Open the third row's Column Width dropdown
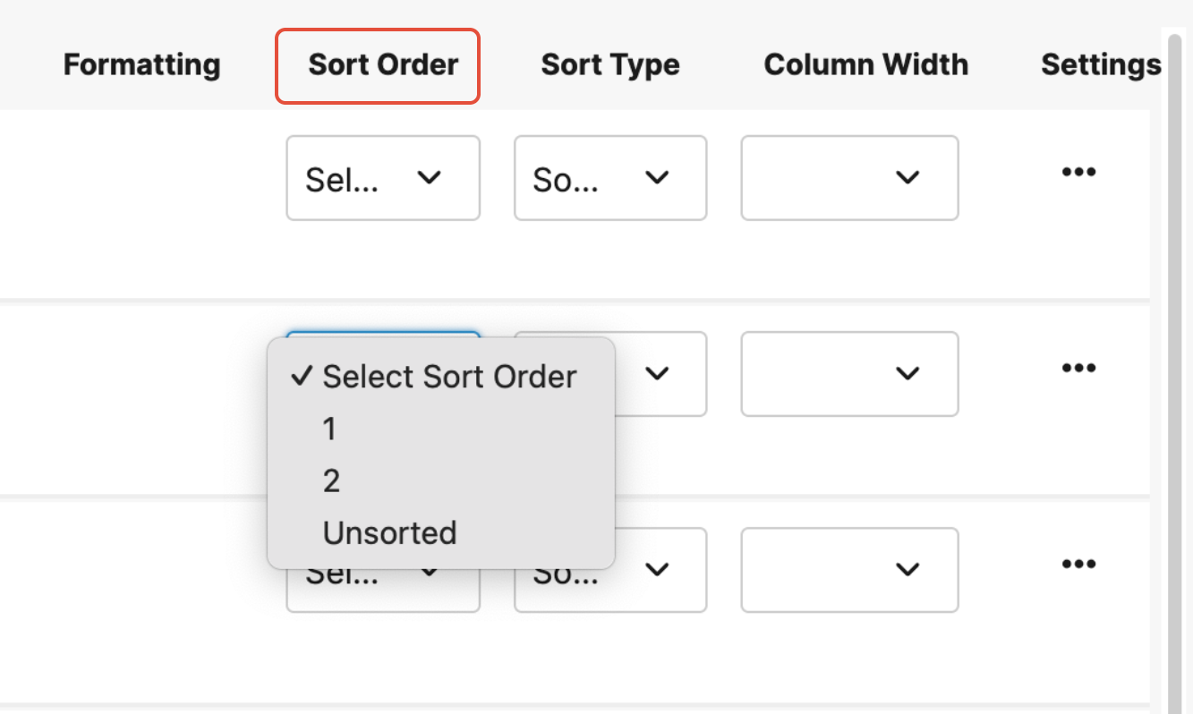 click(x=849, y=570)
